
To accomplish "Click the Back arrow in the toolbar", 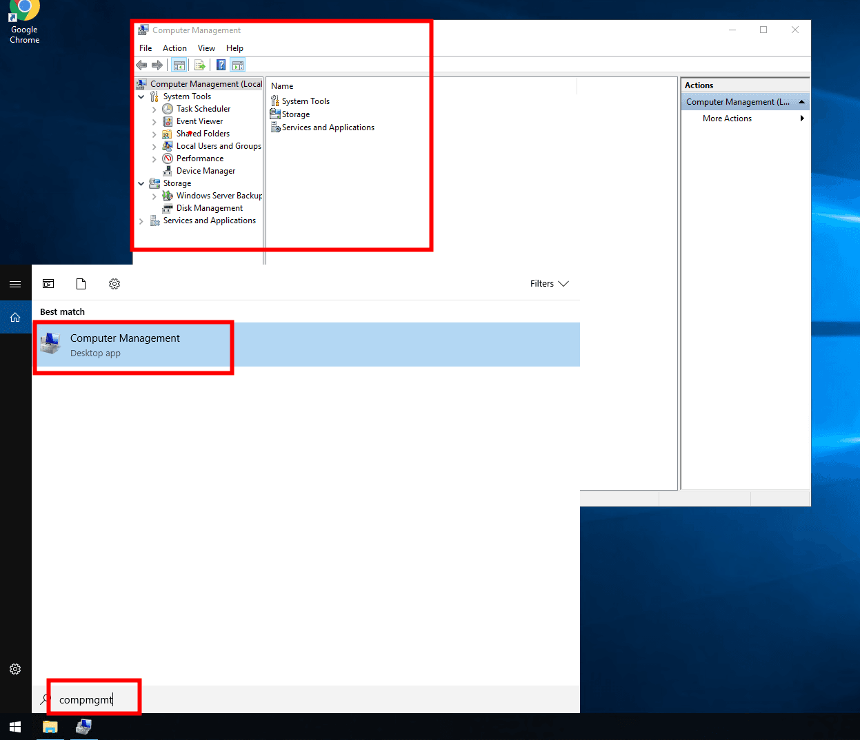I will [141, 65].
